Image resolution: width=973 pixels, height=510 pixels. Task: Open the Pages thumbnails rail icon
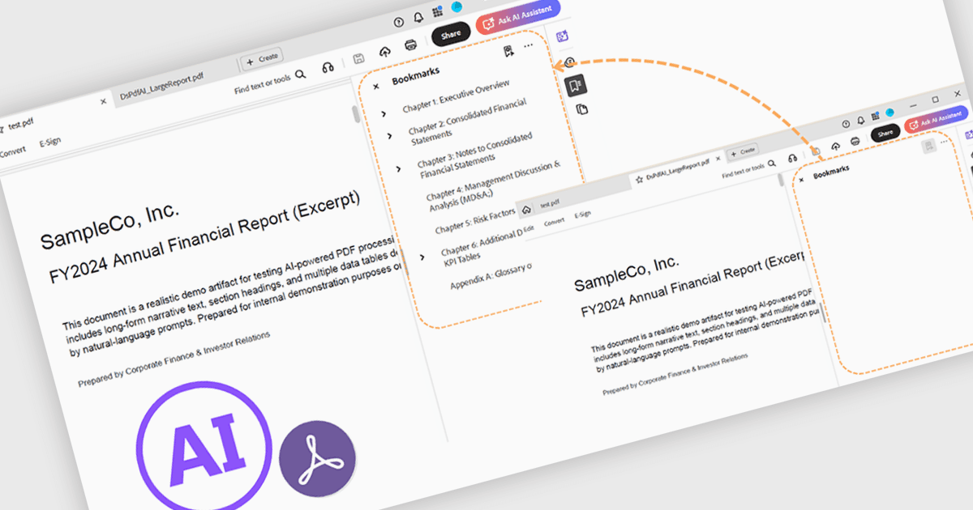tap(581, 109)
